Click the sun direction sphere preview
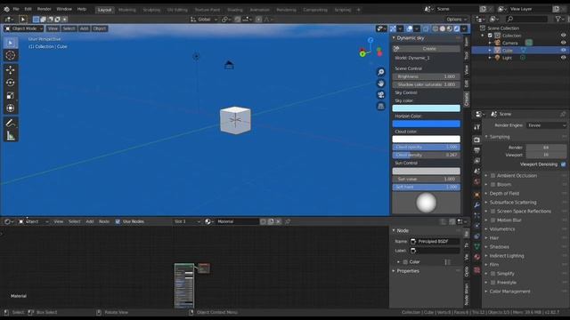This screenshot has height=320, width=570. [x=426, y=203]
